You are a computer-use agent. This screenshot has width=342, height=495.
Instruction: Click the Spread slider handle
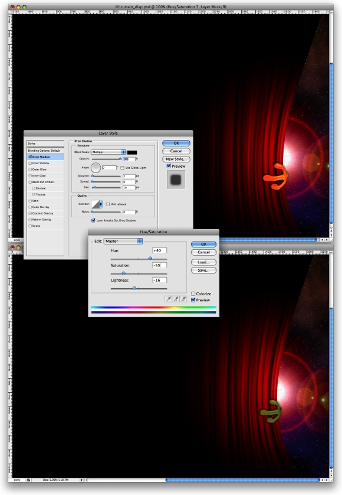[92, 181]
